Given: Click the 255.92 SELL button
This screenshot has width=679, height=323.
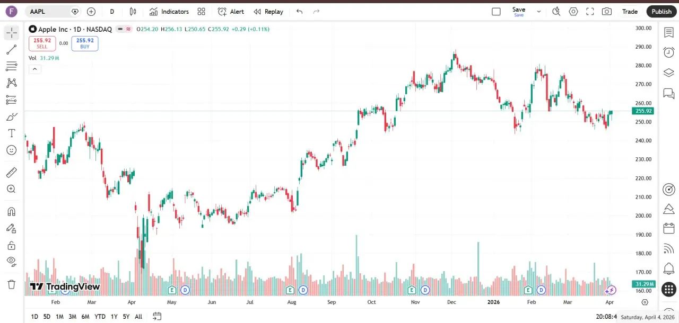Looking at the screenshot, I should click(x=42, y=43).
